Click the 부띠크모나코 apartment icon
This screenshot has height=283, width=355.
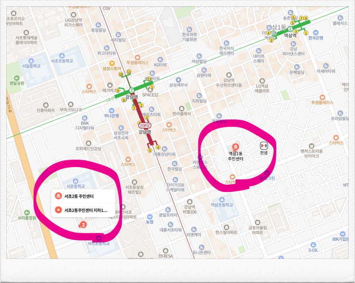click(71, 104)
